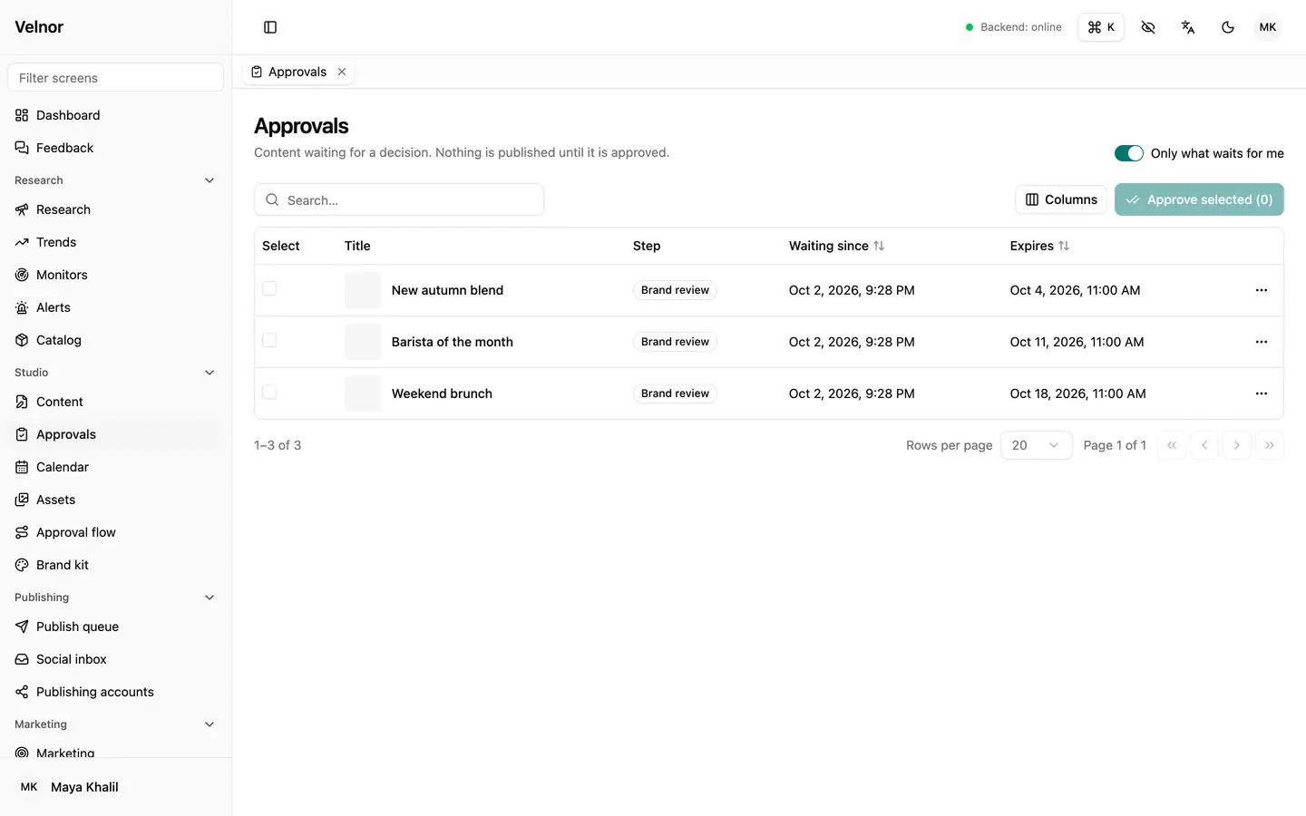The width and height of the screenshot is (1306, 816).
Task: Open Rows per page dropdown
Action: (1037, 445)
